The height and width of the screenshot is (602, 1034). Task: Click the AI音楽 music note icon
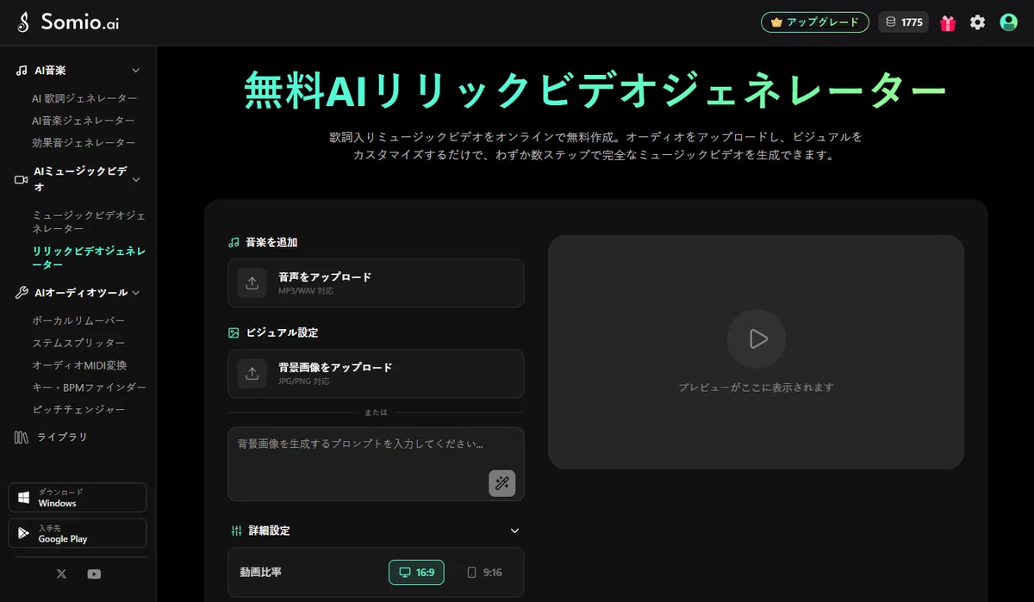22,71
